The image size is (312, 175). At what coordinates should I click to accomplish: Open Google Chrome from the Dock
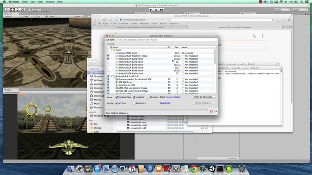[x=194, y=169]
